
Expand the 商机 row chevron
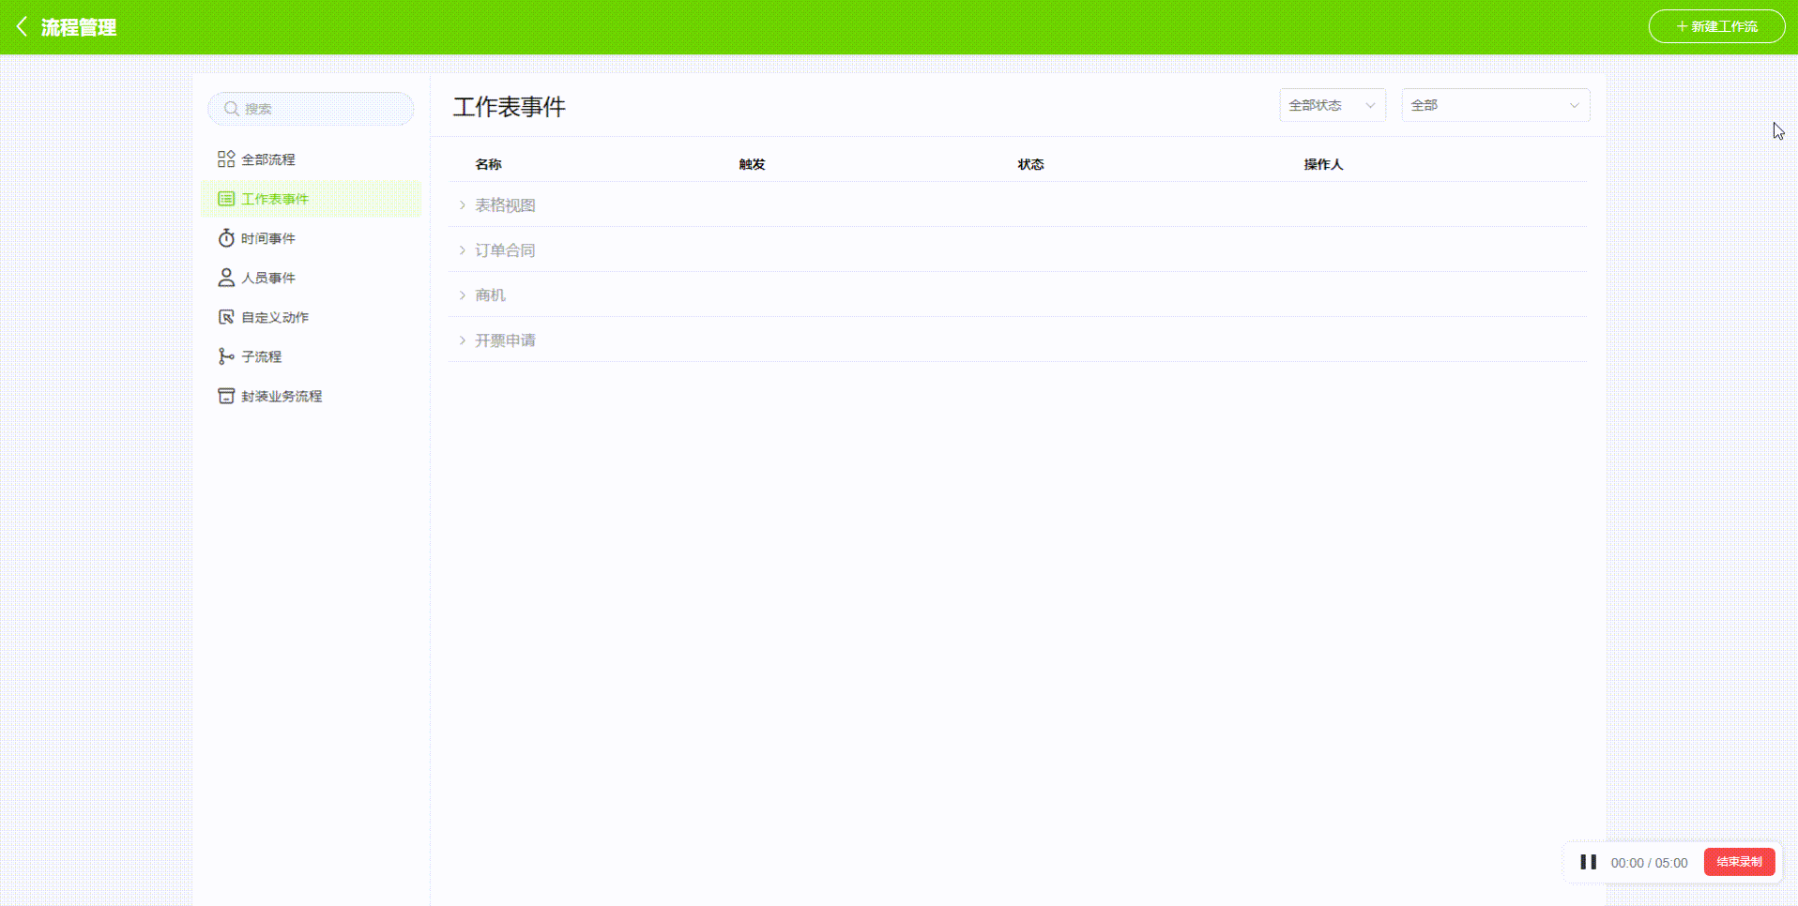tap(462, 295)
